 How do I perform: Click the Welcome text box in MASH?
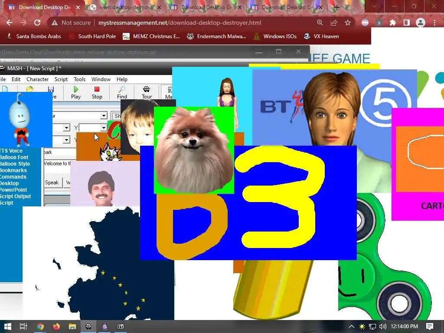(x=58, y=167)
